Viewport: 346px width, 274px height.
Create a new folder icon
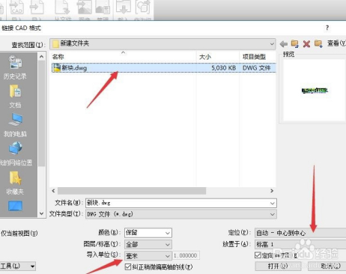[318, 43]
